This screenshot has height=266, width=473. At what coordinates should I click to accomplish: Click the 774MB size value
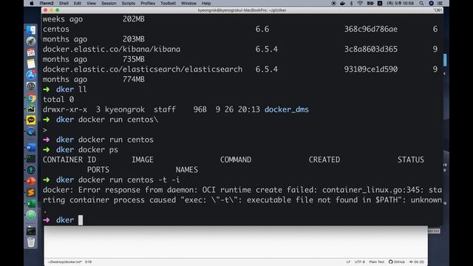[x=134, y=80]
